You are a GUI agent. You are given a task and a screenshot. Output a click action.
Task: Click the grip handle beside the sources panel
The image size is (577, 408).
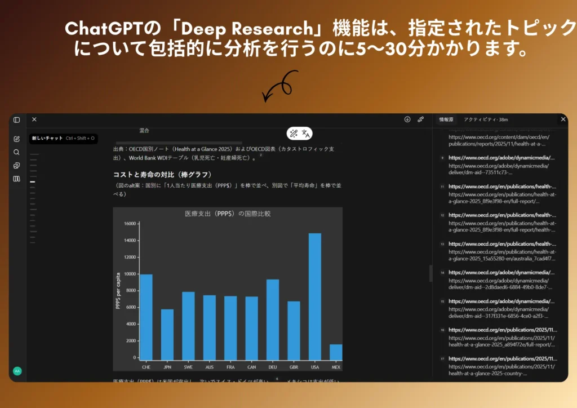(430, 273)
